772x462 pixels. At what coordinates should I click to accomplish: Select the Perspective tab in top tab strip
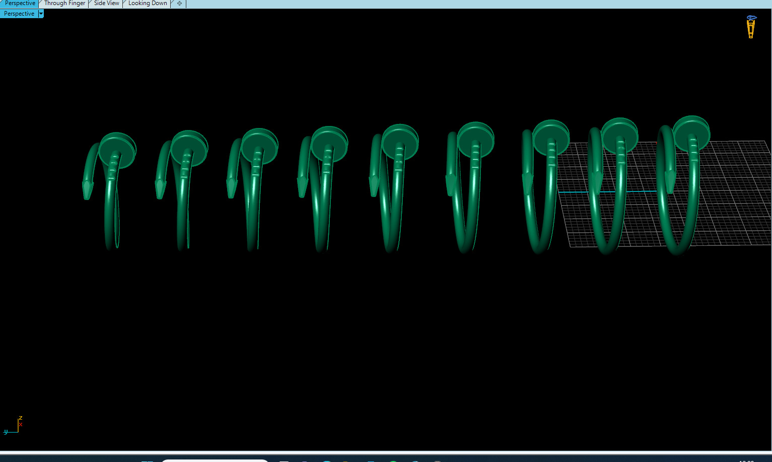tap(20, 4)
